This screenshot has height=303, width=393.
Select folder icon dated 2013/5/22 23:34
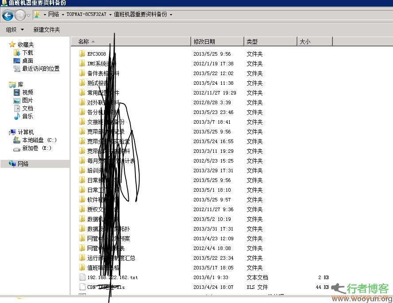click(x=82, y=258)
